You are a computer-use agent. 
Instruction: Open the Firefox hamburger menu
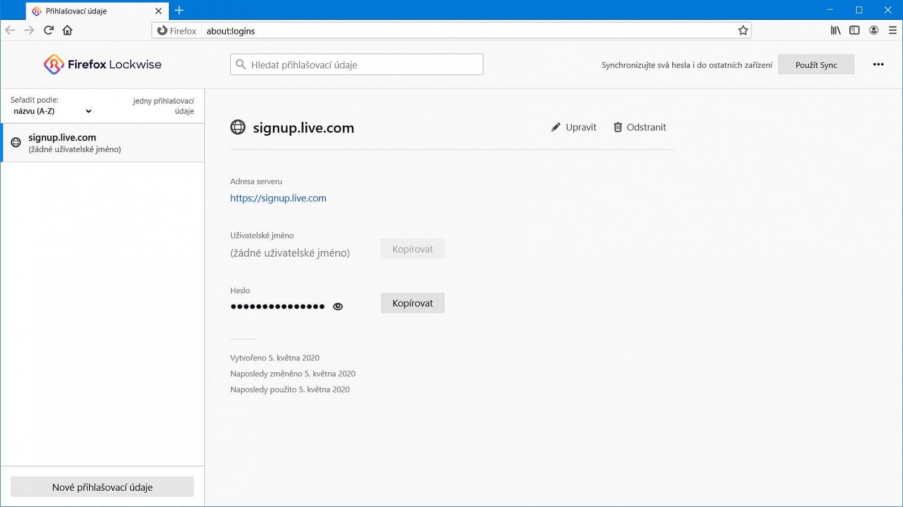point(892,30)
